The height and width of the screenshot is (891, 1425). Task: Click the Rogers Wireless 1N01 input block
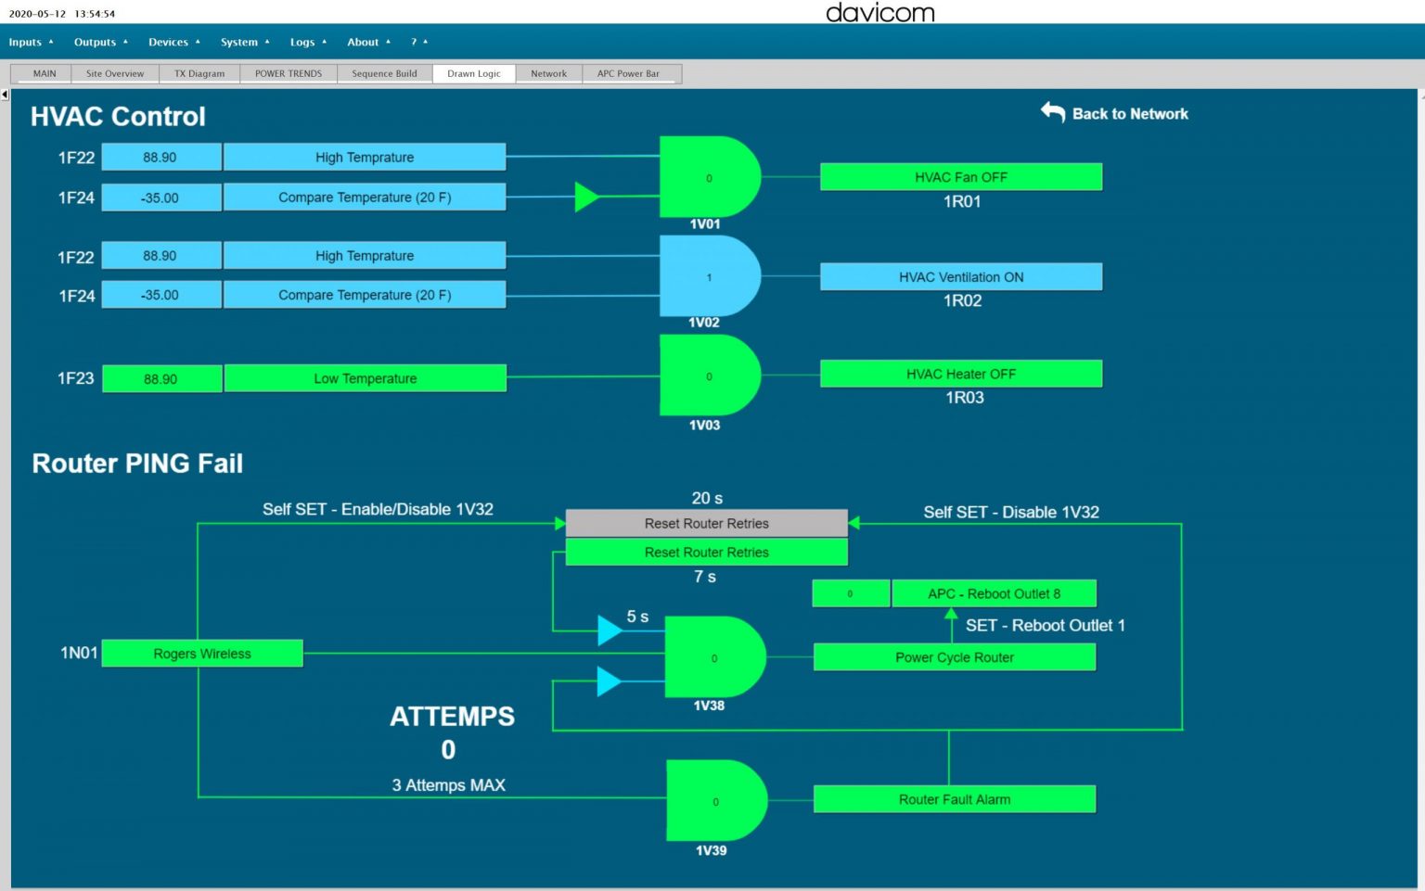[202, 654]
